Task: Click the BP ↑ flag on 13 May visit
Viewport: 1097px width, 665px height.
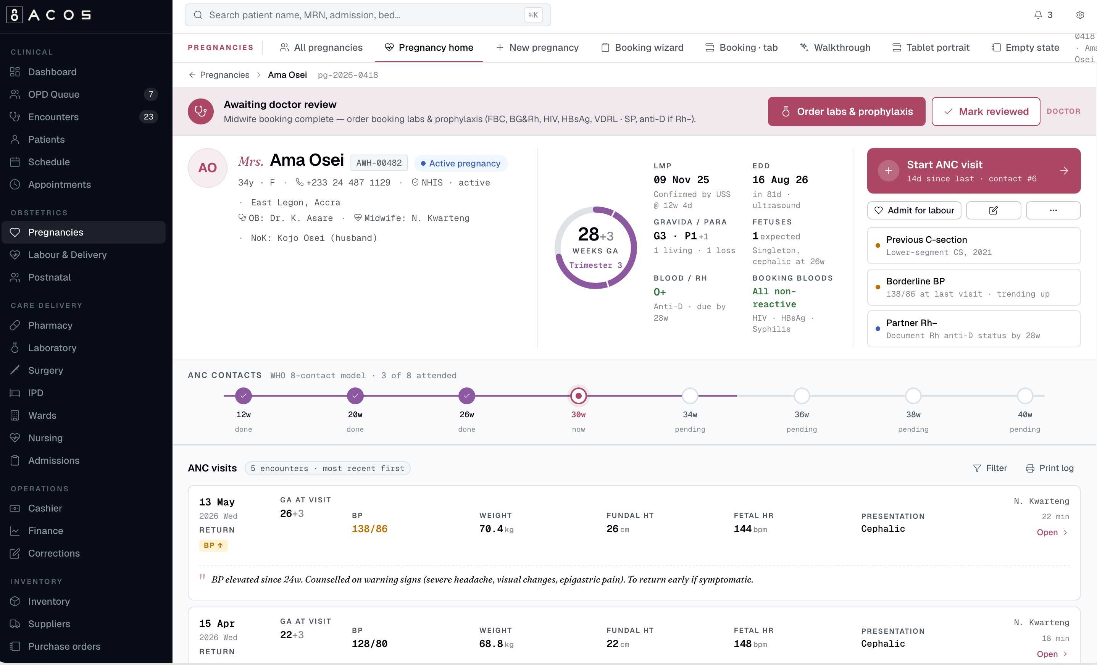Action: 213,545
